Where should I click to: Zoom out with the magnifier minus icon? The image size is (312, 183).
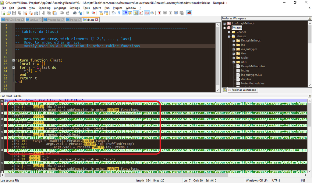(93, 13)
